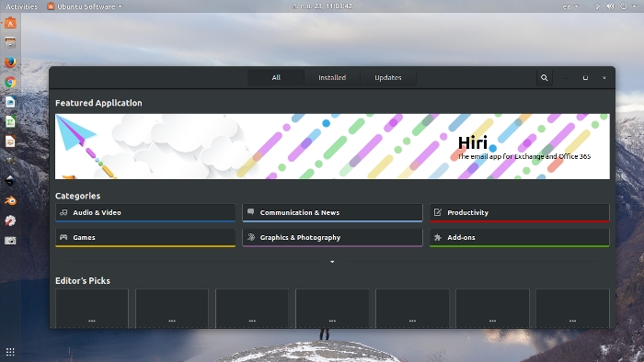Viewport: 644px width, 362px height.
Task: Open the Ubuntu Software app menu
Action: pos(85,6)
